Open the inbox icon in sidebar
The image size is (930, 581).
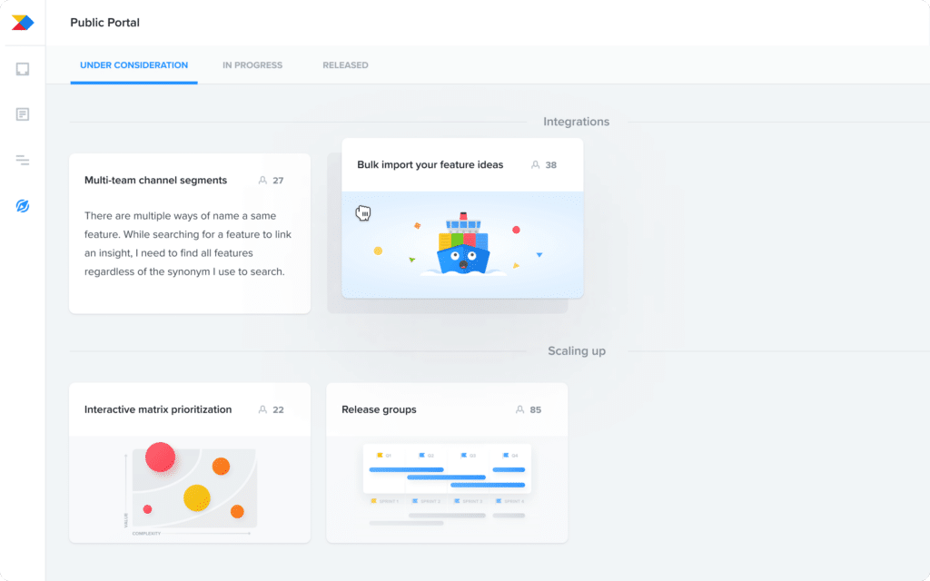coord(23,69)
